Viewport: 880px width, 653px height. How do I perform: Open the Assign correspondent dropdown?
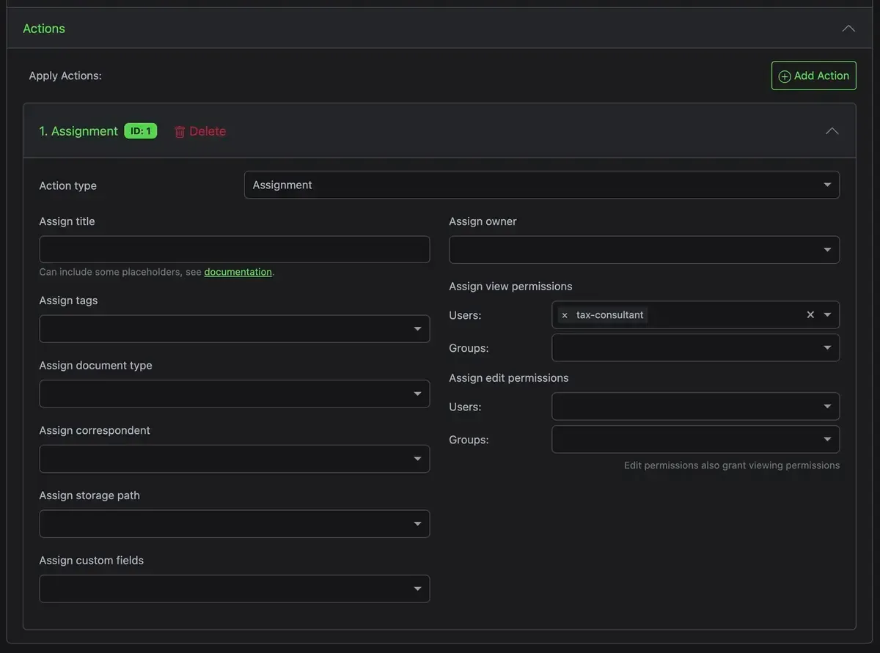click(x=235, y=459)
